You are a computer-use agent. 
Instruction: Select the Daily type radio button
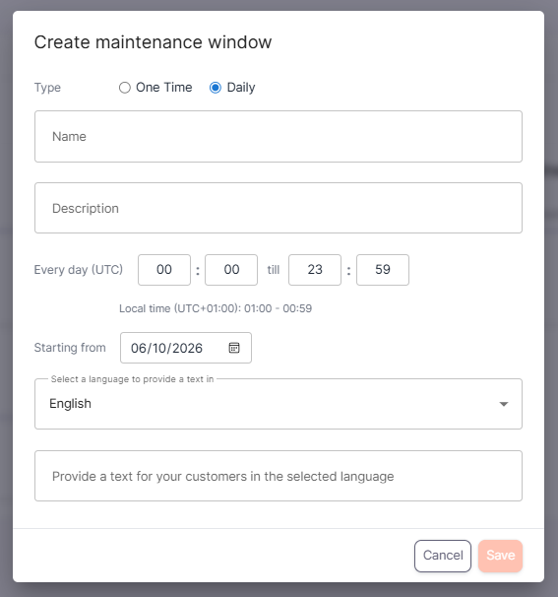pyautogui.click(x=216, y=88)
